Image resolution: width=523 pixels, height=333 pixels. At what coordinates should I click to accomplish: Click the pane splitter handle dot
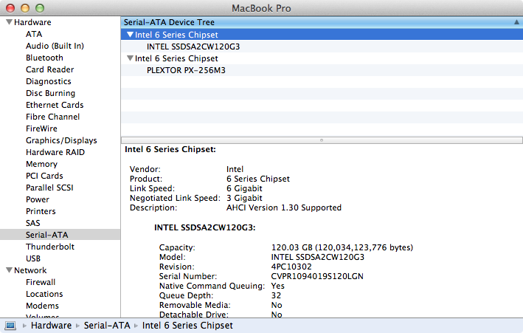(x=322, y=140)
